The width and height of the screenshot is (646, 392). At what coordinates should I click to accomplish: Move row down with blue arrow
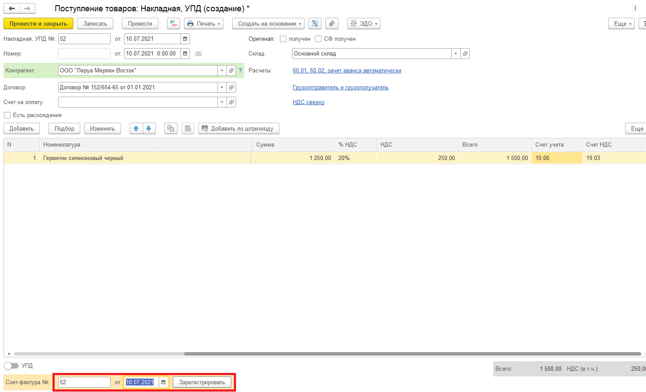(x=149, y=128)
